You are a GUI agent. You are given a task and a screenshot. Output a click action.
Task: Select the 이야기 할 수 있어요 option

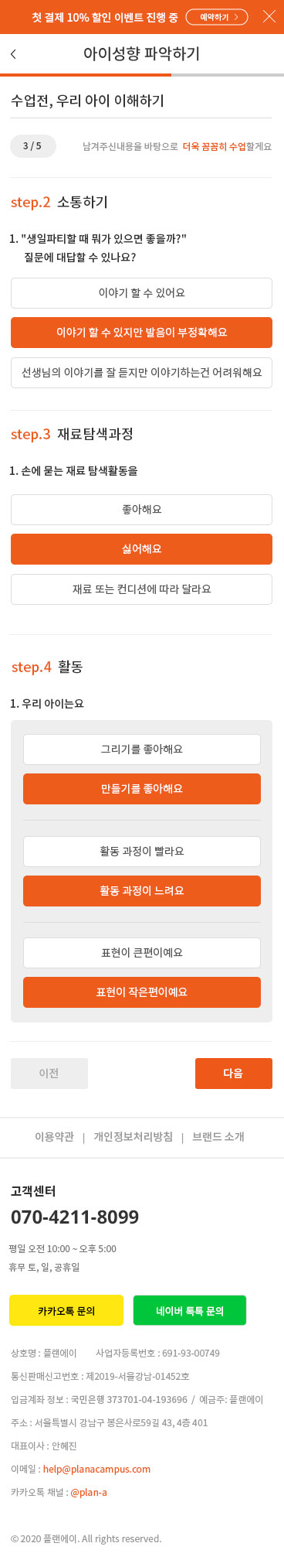141,293
